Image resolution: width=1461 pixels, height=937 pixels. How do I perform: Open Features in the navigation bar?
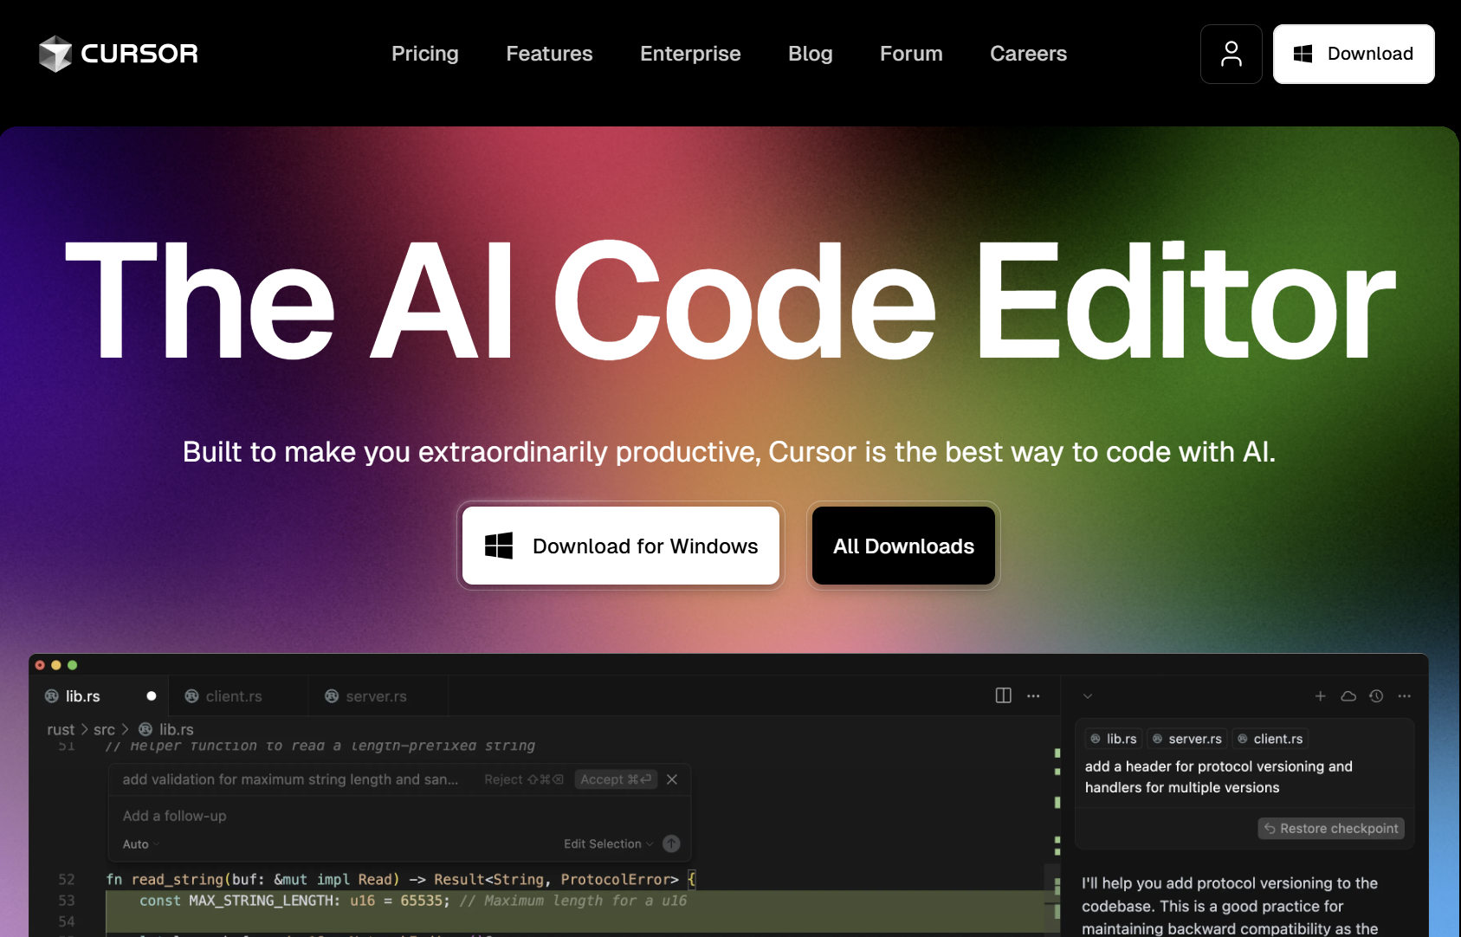pos(549,54)
